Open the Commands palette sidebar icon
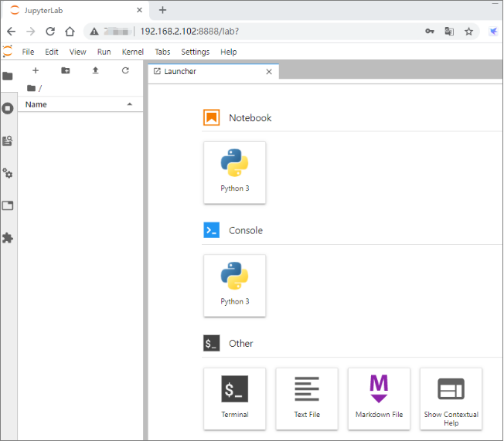 click(x=8, y=141)
